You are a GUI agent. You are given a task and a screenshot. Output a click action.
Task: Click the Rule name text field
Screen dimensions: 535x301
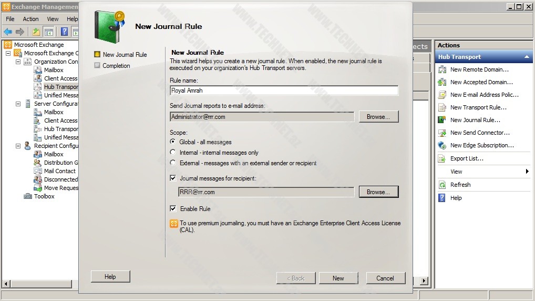pyautogui.click(x=284, y=91)
